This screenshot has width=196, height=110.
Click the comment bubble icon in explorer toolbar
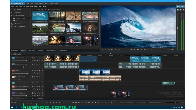coord(39,9)
